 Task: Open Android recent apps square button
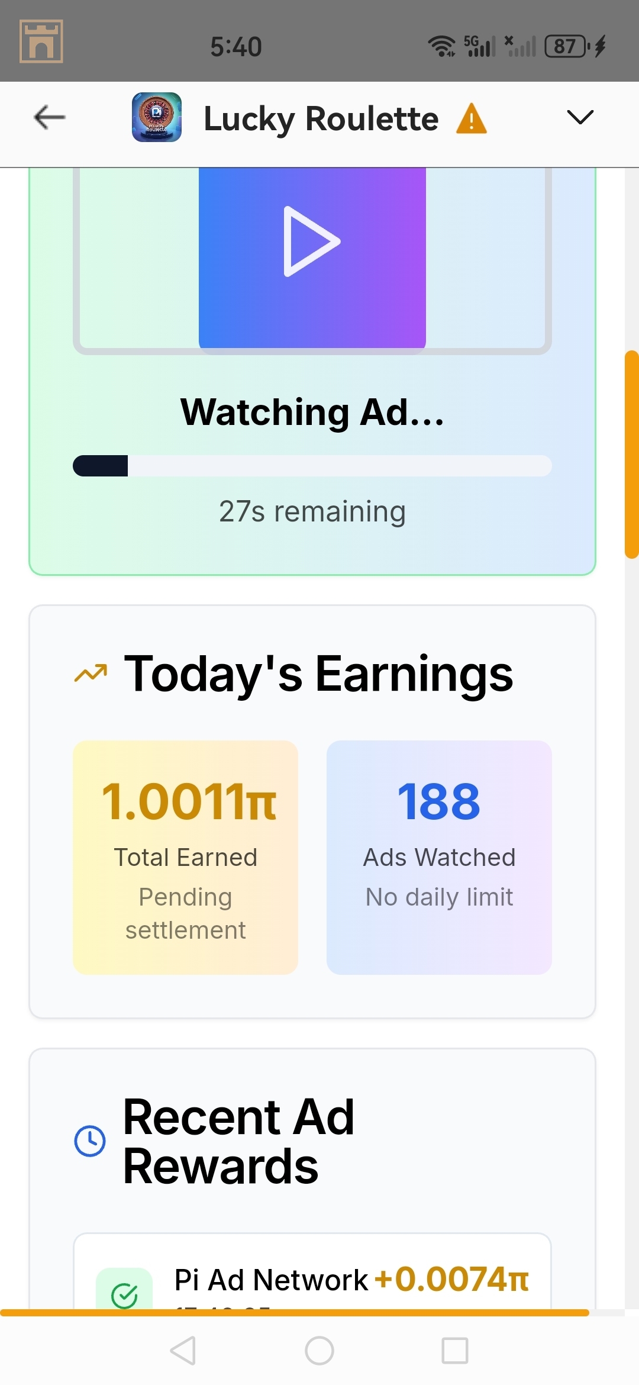455,1351
